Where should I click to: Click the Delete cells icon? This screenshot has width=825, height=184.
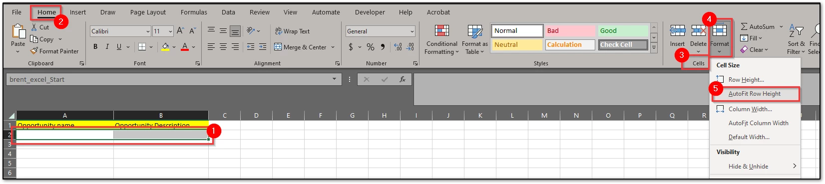tap(698, 31)
